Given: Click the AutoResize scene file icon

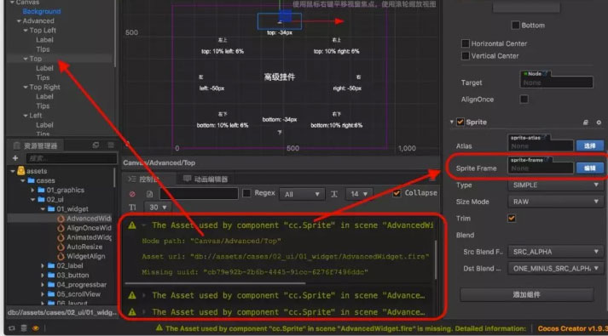Looking at the screenshot, I should (61, 247).
